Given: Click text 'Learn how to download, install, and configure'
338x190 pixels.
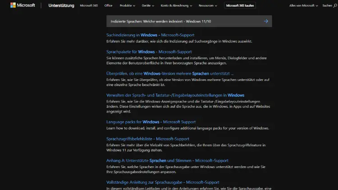Looking at the screenshot, I should 188,128.
